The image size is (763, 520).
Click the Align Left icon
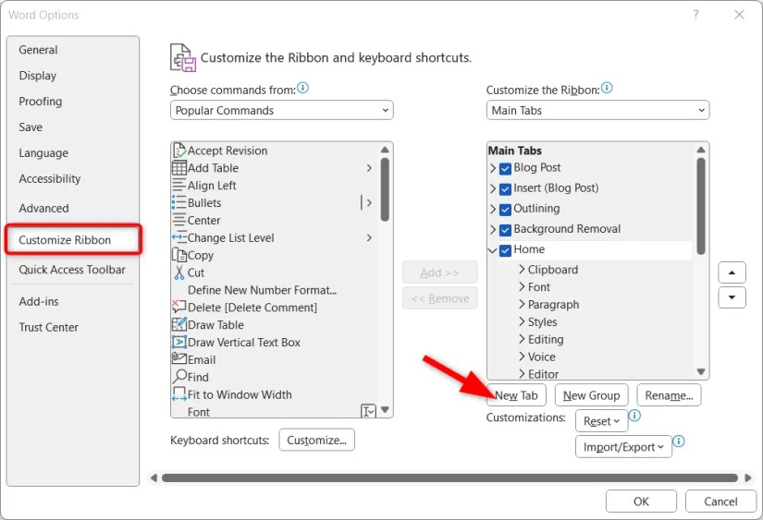click(x=179, y=185)
